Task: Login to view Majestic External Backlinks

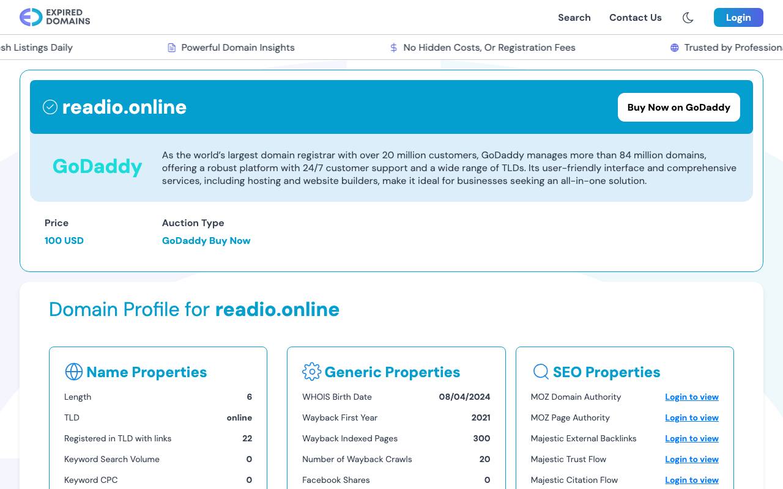Action: click(692, 438)
